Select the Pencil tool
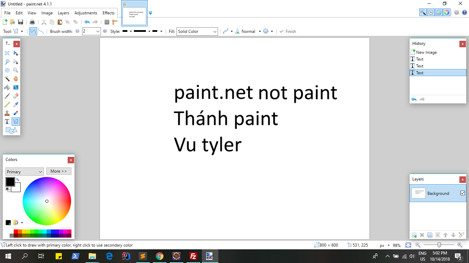The width and height of the screenshot is (469, 263). [x=7, y=104]
